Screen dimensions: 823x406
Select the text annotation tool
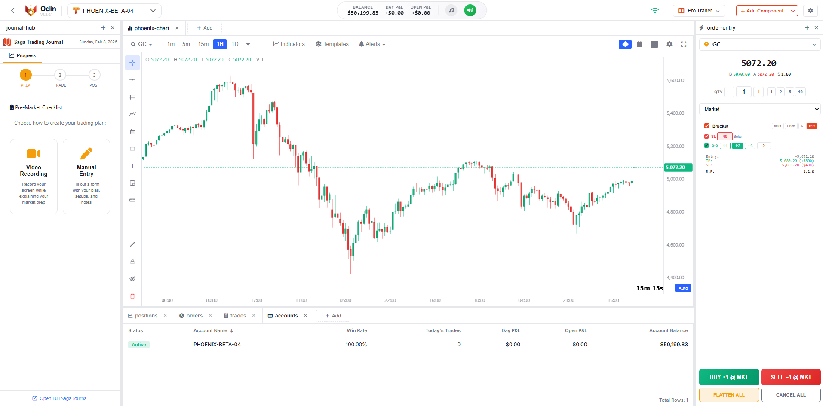pos(132,166)
